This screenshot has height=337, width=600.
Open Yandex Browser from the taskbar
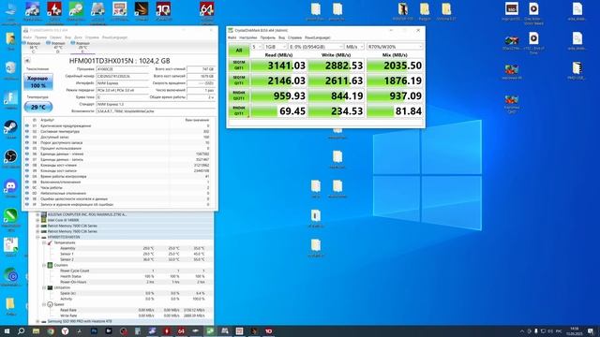65,330
